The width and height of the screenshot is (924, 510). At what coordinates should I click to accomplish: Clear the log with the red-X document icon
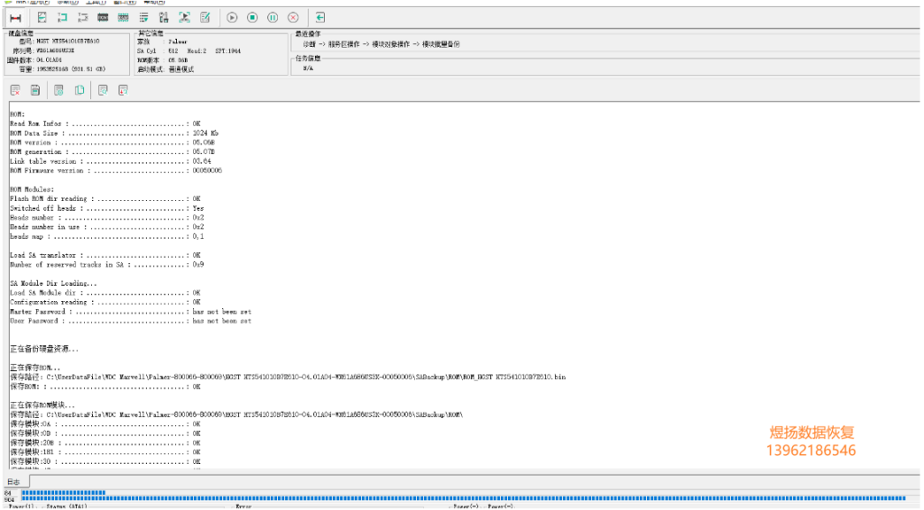coord(15,90)
